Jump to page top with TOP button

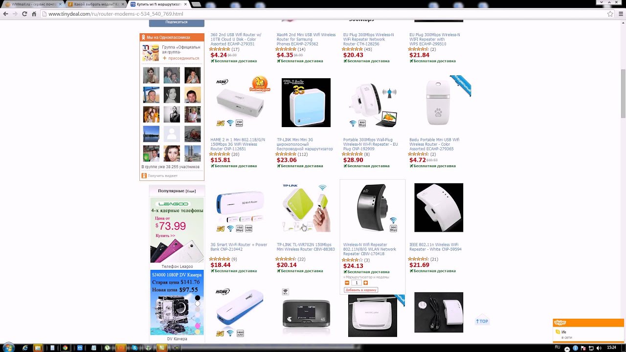482,321
